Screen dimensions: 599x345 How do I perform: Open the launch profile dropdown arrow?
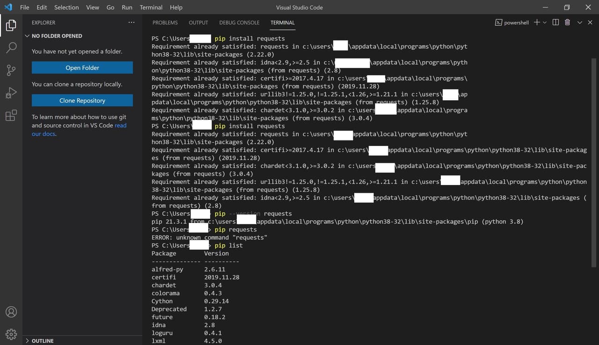pyautogui.click(x=545, y=22)
